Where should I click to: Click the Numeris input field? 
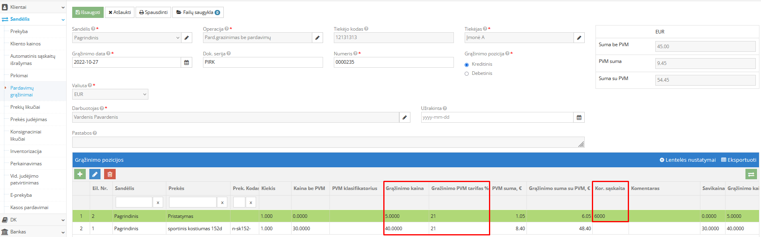coord(393,63)
